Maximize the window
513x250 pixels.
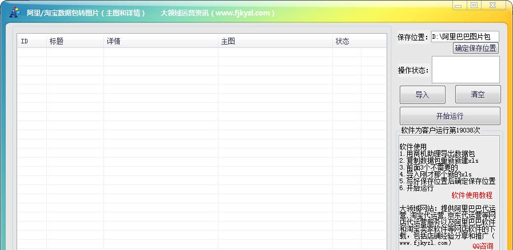[474, 5]
